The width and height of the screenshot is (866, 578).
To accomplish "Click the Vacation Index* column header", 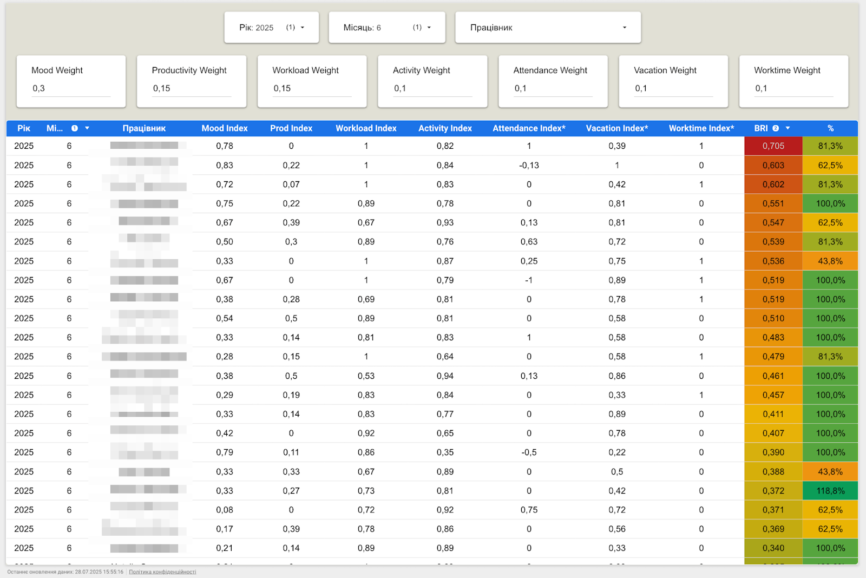I will (x=616, y=128).
